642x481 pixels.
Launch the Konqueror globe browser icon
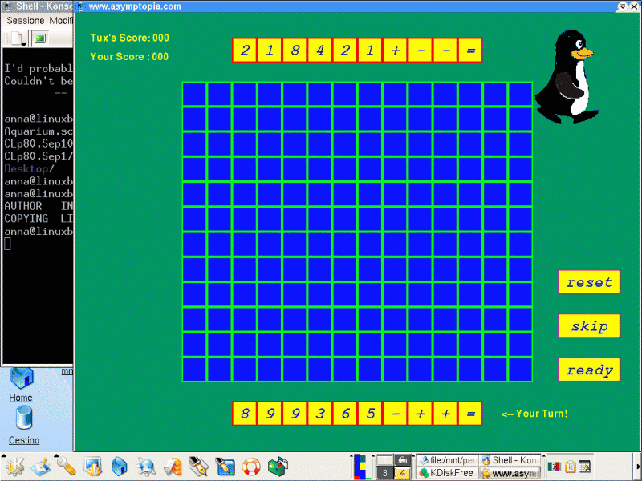coord(146,467)
